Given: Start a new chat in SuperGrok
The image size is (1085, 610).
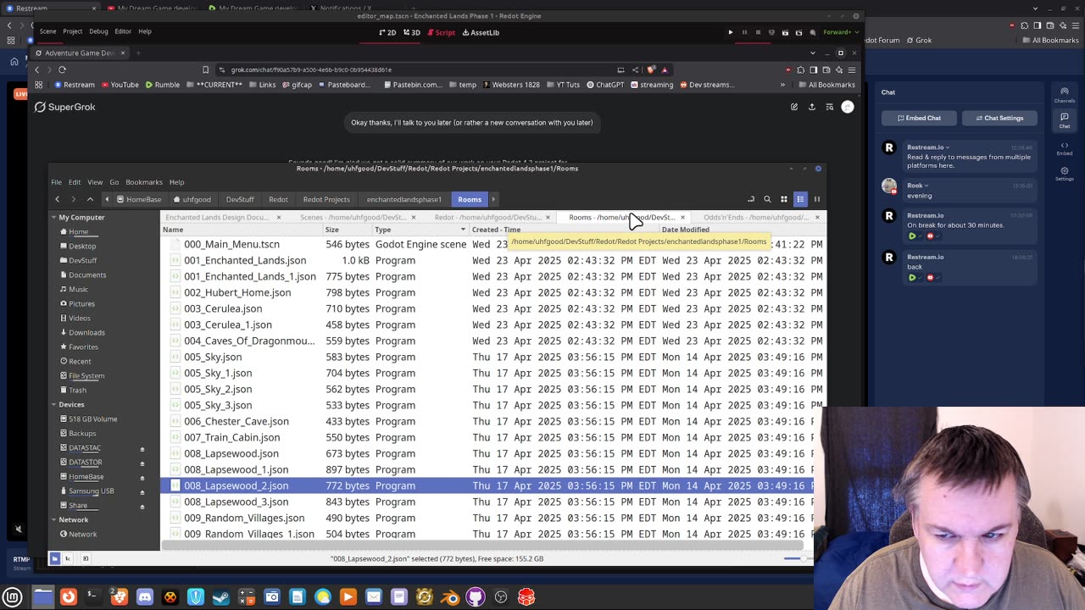Looking at the screenshot, I should click(794, 107).
